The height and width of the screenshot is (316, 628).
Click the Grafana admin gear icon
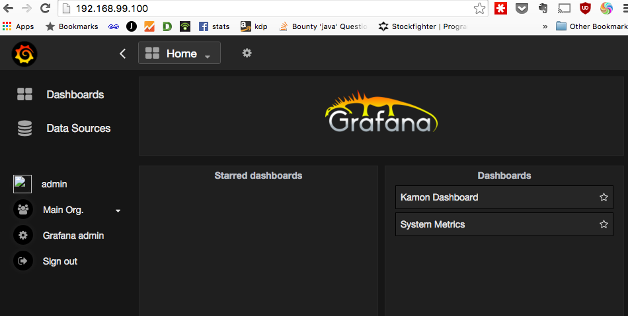(x=23, y=235)
